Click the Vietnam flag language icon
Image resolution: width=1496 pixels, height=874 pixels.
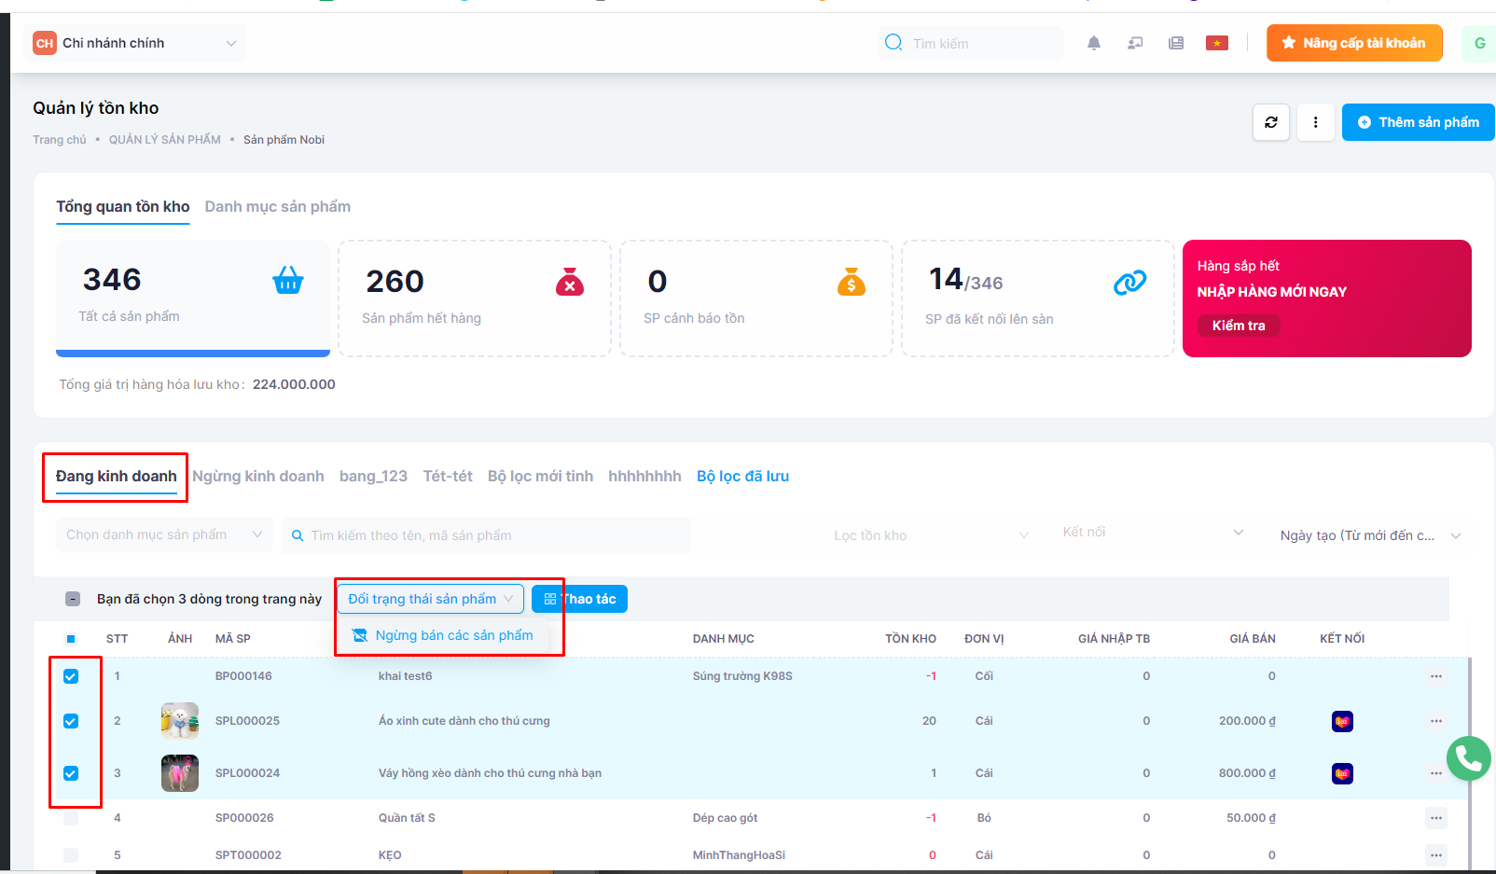pos(1216,43)
